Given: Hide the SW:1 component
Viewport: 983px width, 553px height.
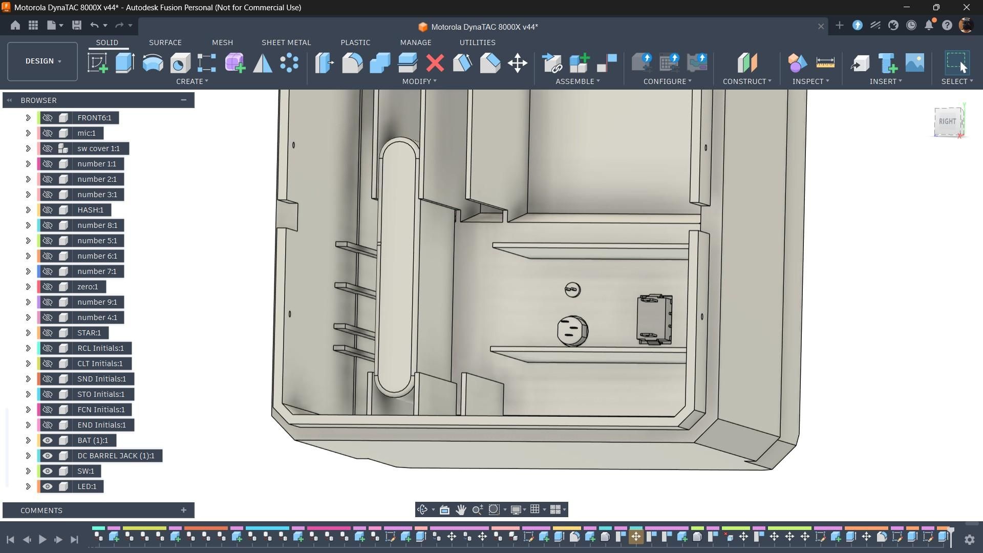Looking at the screenshot, I should point(48,471).
